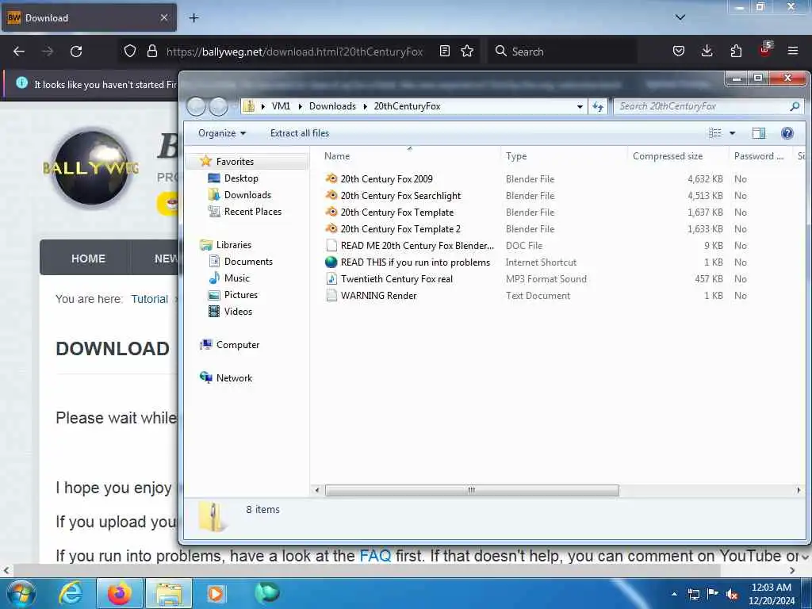Select Libraries in the navigation pane

pyautogui.click(x=233, y=245)
